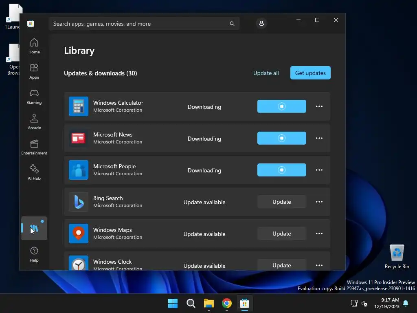Open the user account profile icon

(x=261, y=23)
